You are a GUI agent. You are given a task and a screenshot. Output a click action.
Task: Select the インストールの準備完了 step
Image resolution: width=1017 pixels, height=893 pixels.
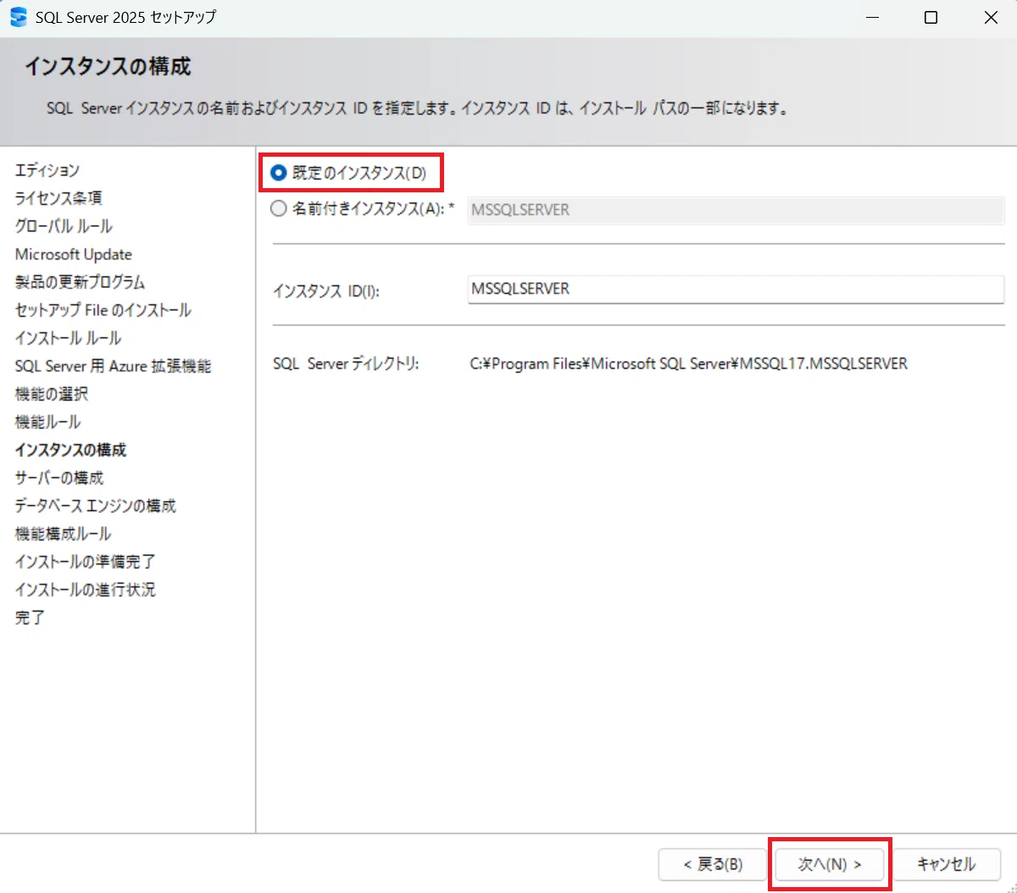coord(85,562)
